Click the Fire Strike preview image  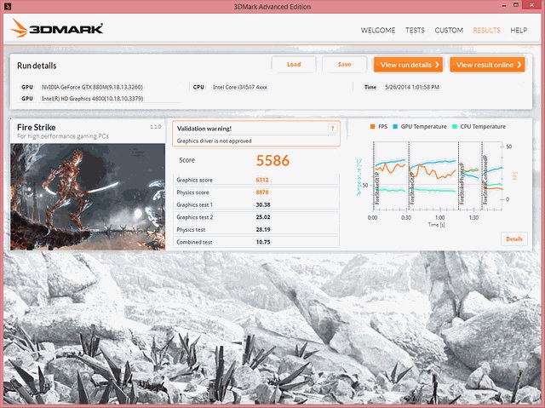coord(88,197)
